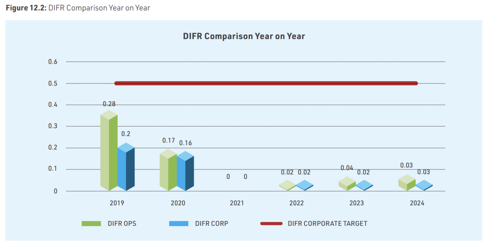Click the 2020 green DIFR OPS bar
This screenshot has width=488, height=245.
coord(168,172)
